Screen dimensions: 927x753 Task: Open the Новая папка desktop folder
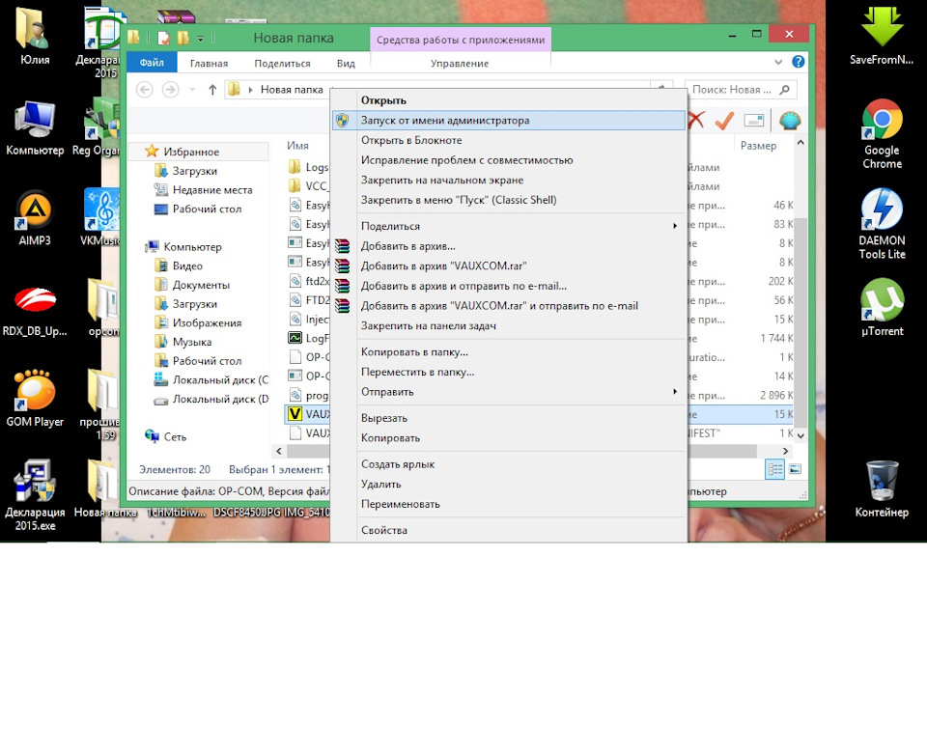pos(104,488)
